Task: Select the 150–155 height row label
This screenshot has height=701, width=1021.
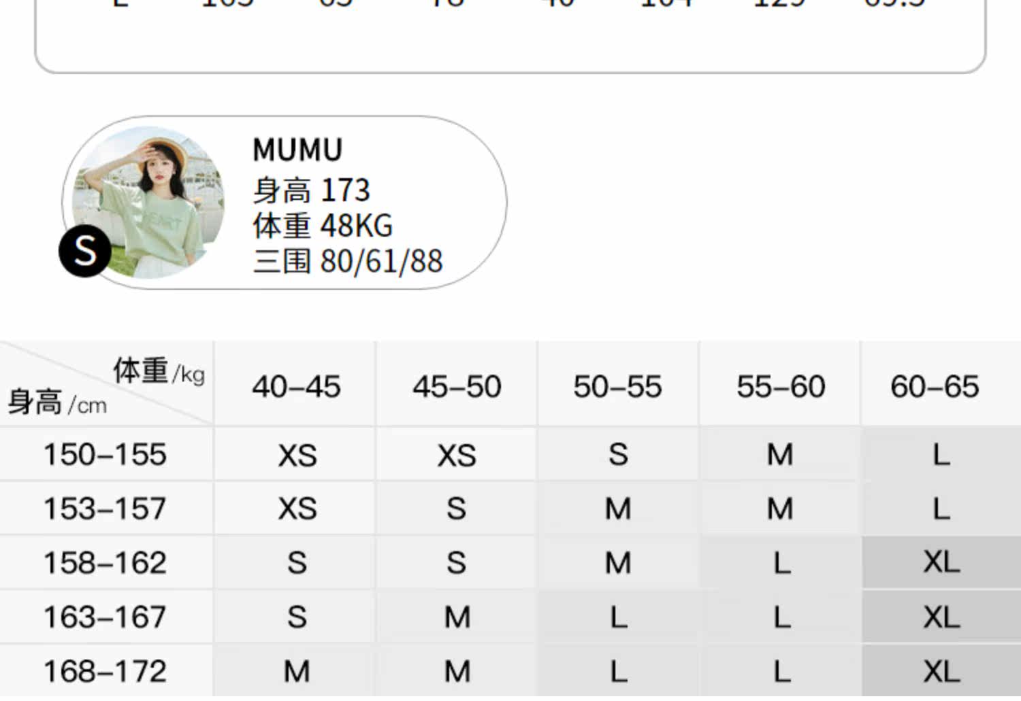Action: click(105, 454)
